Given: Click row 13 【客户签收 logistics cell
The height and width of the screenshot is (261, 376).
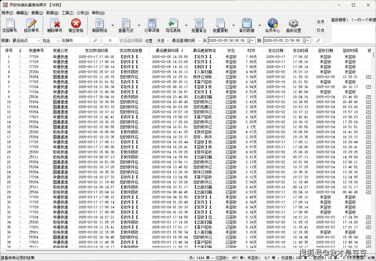Looking at the screenshot, I should pyautogui.click(x=205, y=117).
